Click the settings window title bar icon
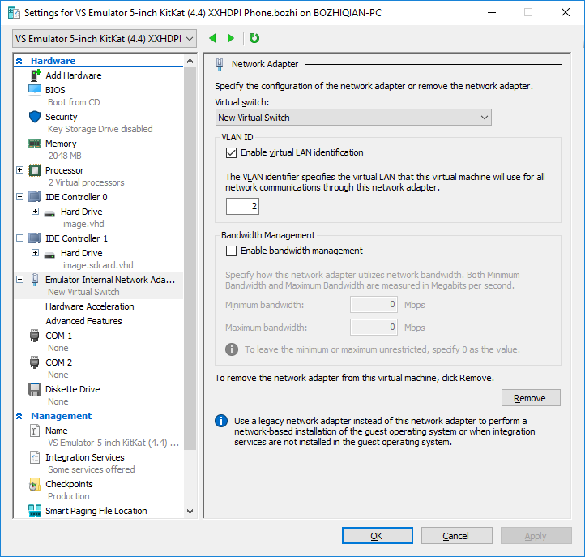The height and width of the screenshot is (557, 585). click(14, 13)
